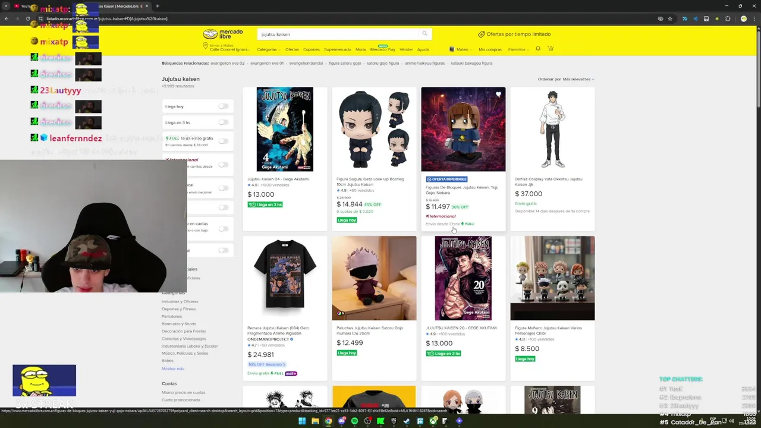Toggle the envío nacional filter switch
This screenshot has width=761, height=428.
click(x=223, y=188)
